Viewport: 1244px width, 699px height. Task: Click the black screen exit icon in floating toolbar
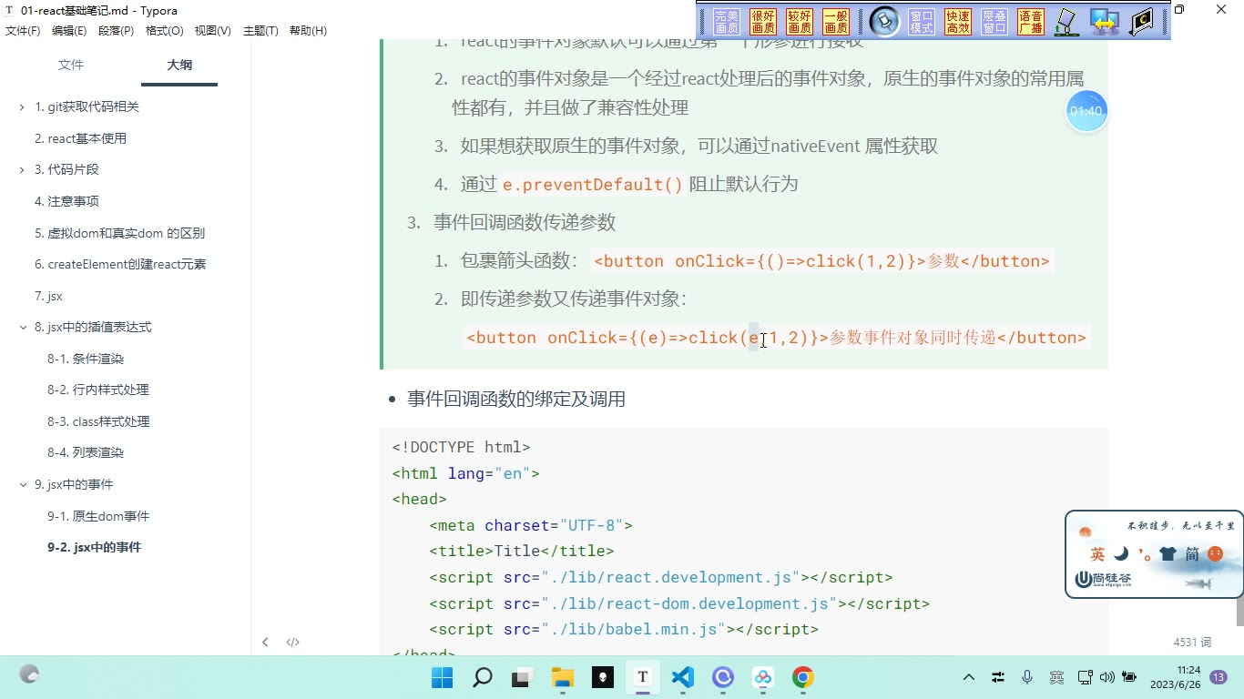point(1141,22)
